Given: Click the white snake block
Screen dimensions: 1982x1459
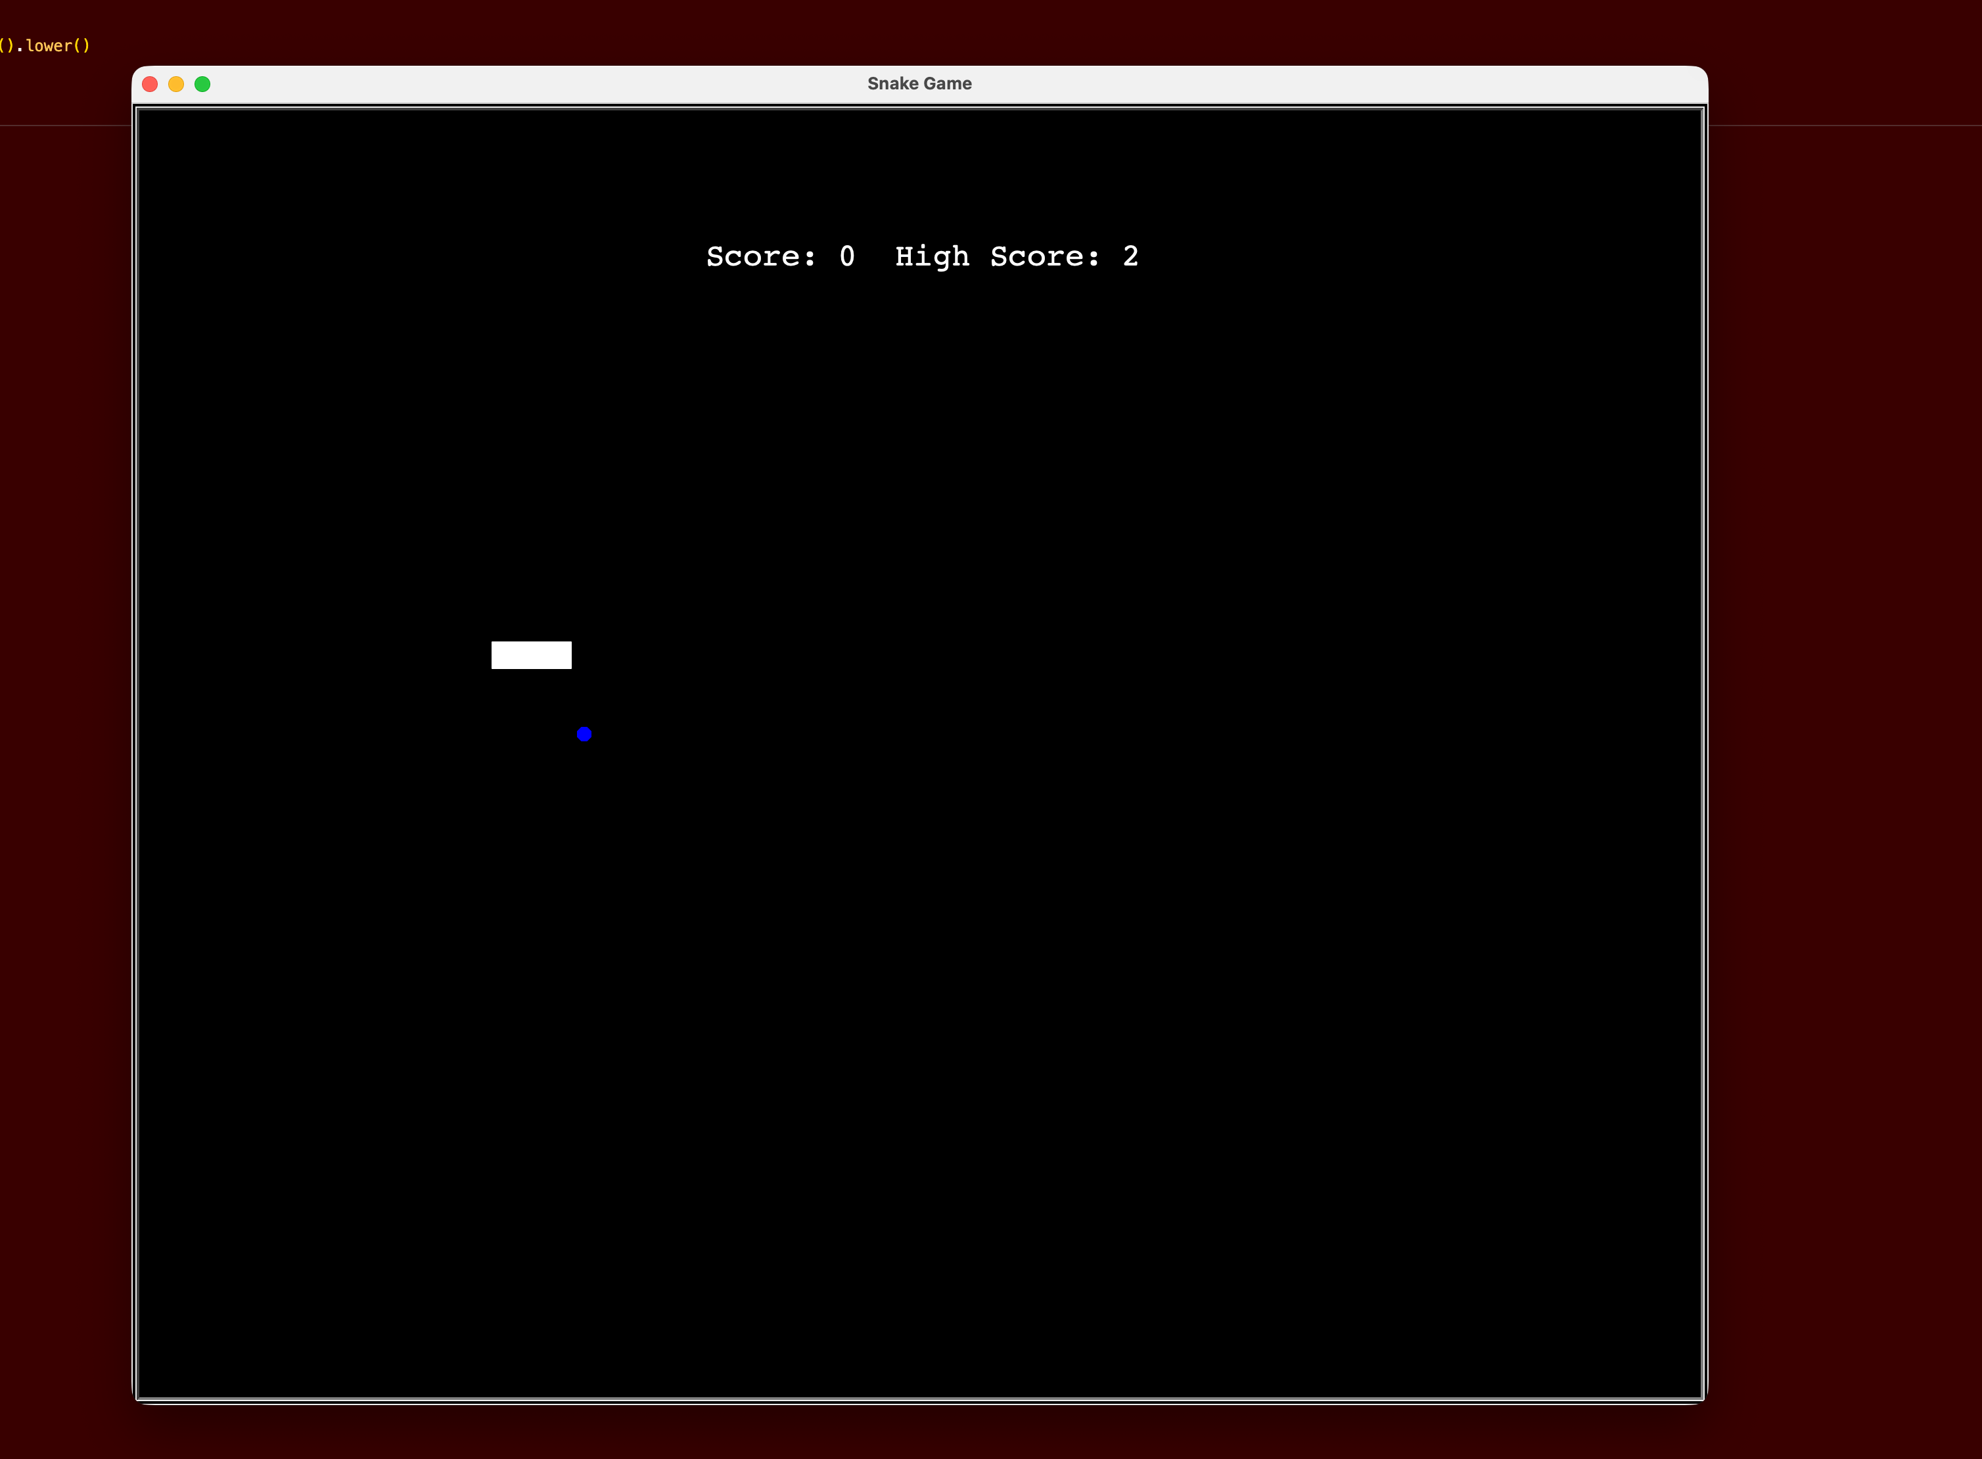Looking at the screenshot, I should pos(532,655).
